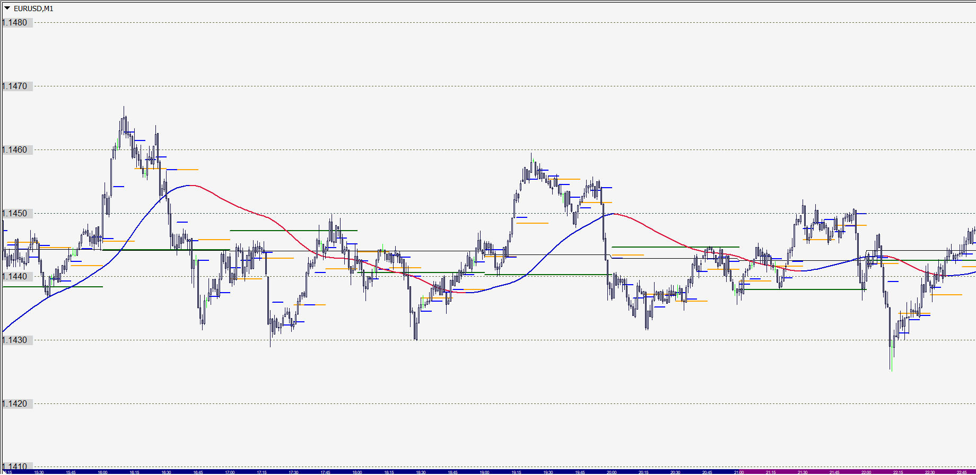Viewport: 976px width, 475px height.
Task: Click the 1.1460 price axis label
Action: (x=15, y=149)
